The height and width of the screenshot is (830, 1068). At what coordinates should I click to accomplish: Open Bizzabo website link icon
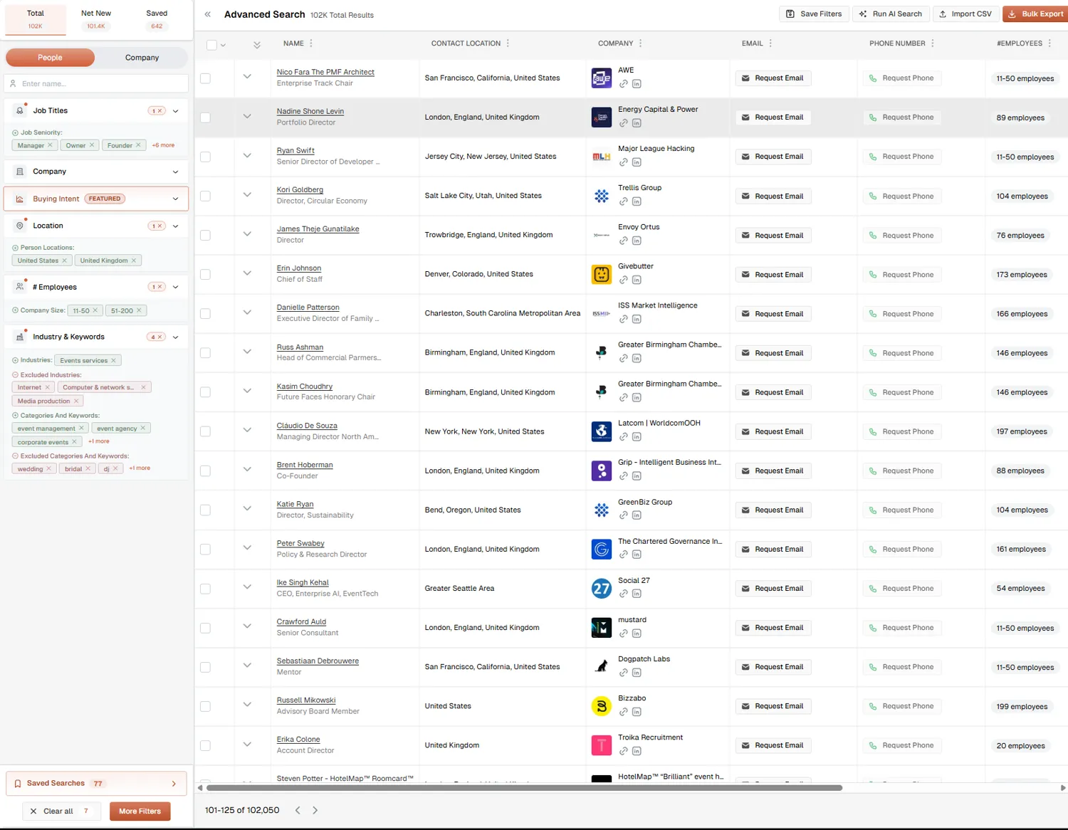pos(624,712)
